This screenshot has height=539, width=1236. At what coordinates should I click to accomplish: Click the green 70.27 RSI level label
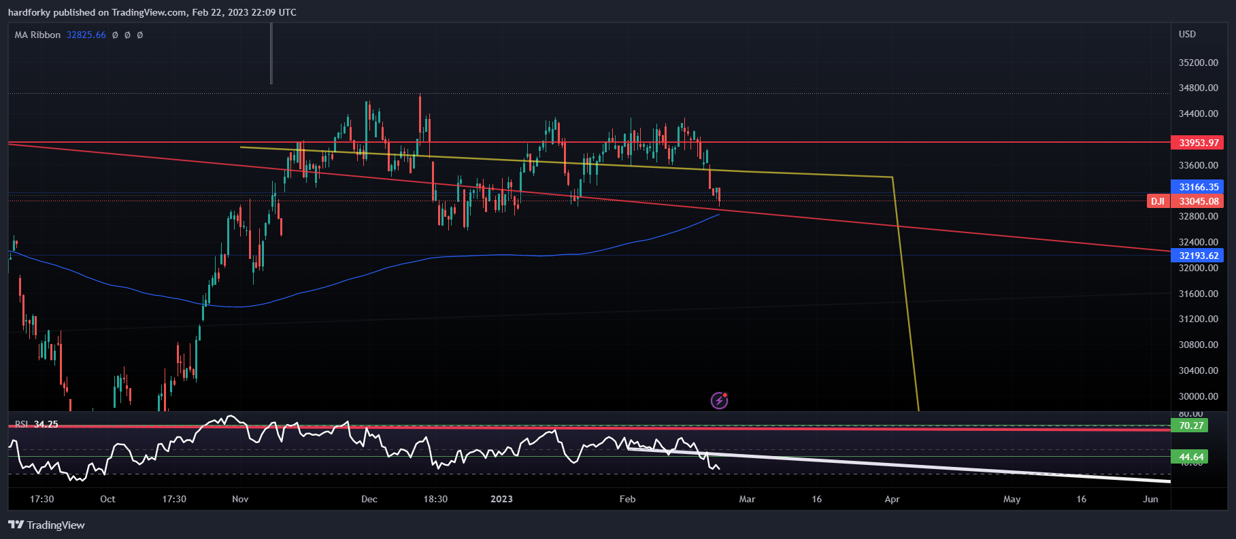click(1190, 425)
